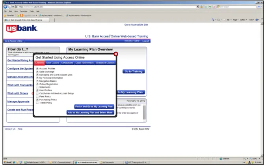The image size is (266, 167).
Task: Click Add to My Learning Plan and Select More
Action: tap(90, 113)
